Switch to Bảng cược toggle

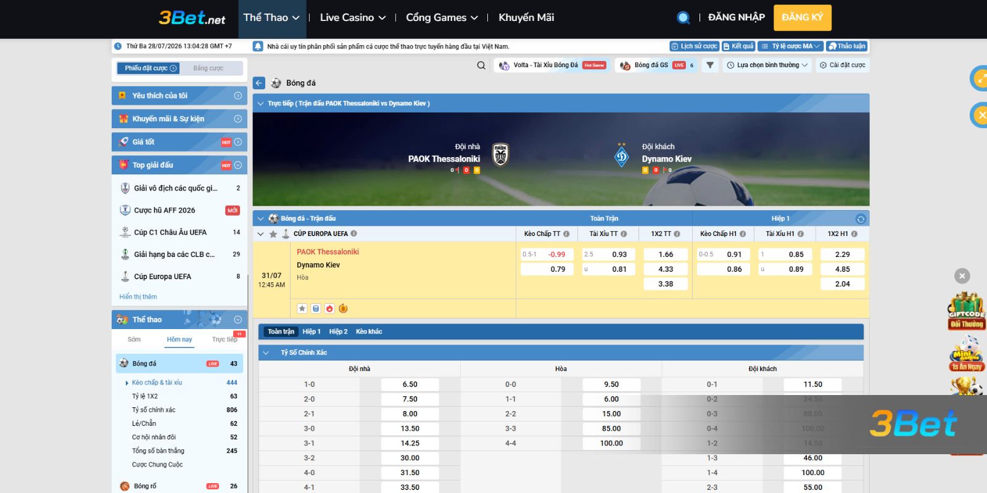209,68
